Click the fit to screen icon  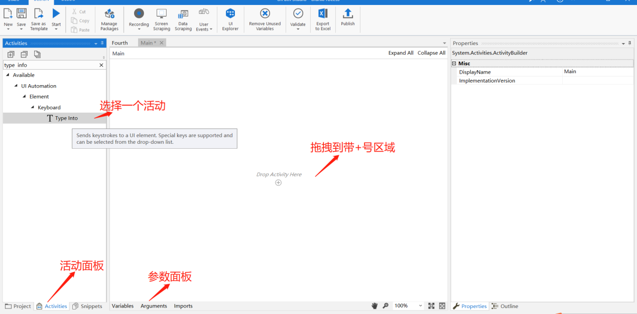click(431, 305)
